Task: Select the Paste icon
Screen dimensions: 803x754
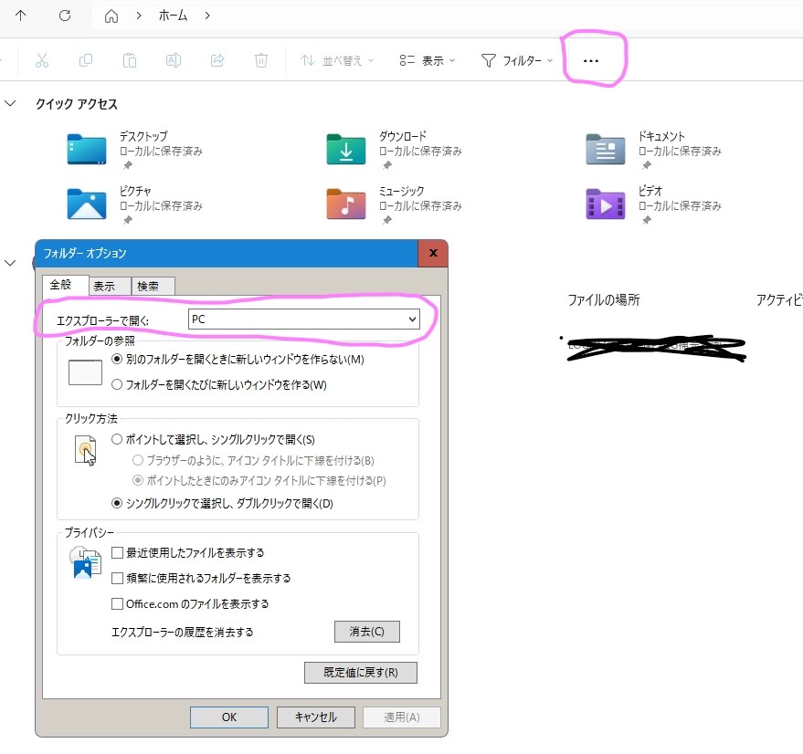Action: [130, 59]
